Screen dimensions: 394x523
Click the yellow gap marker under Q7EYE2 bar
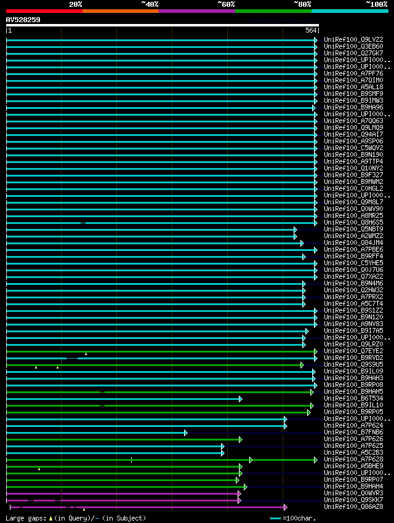[x=86, y=354]
